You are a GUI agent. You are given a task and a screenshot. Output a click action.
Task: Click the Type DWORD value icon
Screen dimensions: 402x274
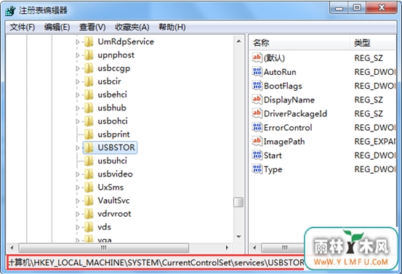coord(257,169)
